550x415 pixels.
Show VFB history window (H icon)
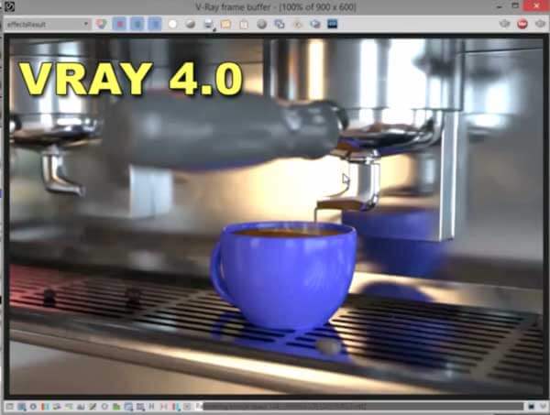pos(151,407)
